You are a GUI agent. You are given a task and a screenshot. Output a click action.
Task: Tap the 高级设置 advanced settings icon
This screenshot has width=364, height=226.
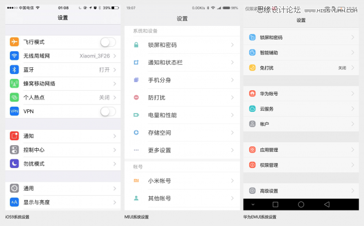(x=252, y=191)
